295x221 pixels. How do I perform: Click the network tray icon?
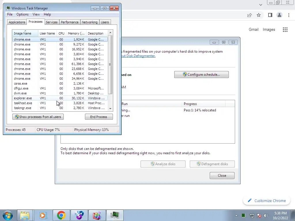coord(252,216)
